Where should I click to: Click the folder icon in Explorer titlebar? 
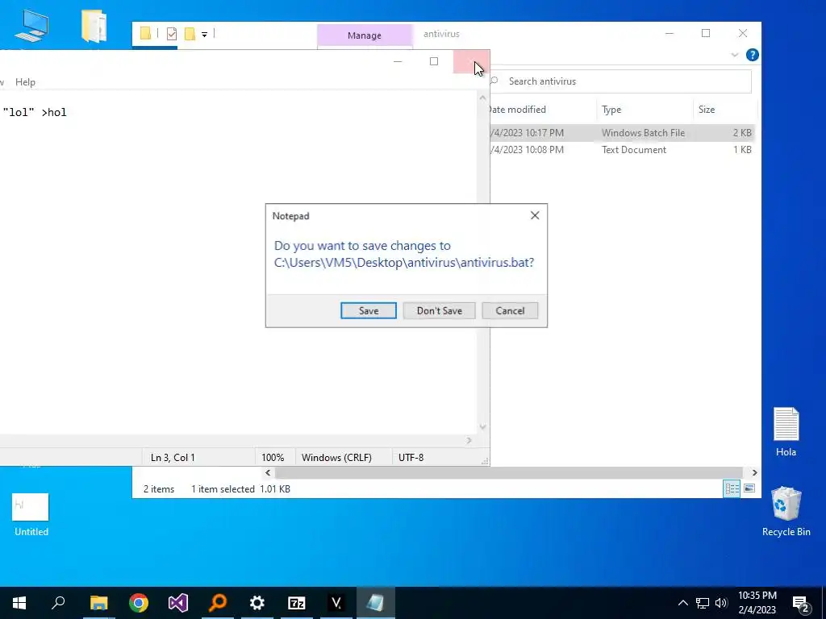pos(145,34)
